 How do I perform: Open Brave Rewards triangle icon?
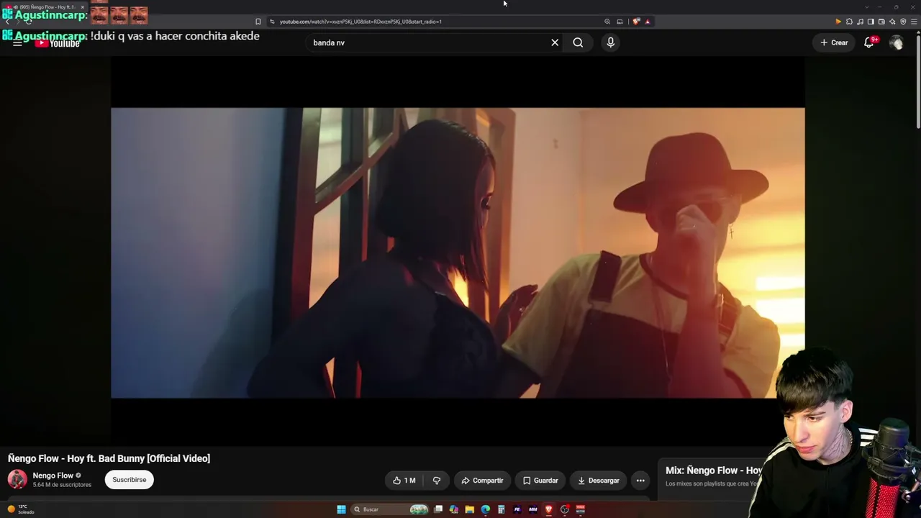[648, 22]
